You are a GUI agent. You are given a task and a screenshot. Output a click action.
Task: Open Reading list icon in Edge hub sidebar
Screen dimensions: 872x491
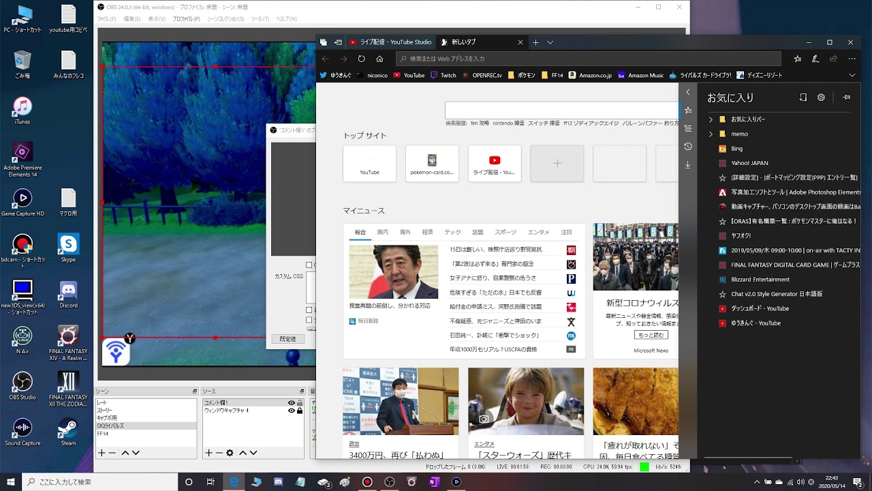pyautogui.click(x=688, y=128)
